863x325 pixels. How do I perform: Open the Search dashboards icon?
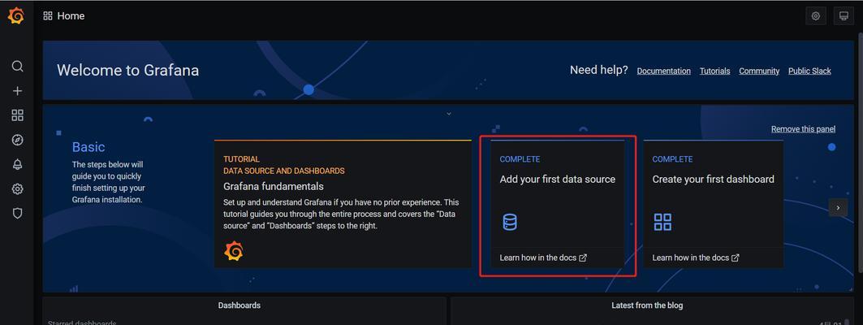(x=18, y=66)
